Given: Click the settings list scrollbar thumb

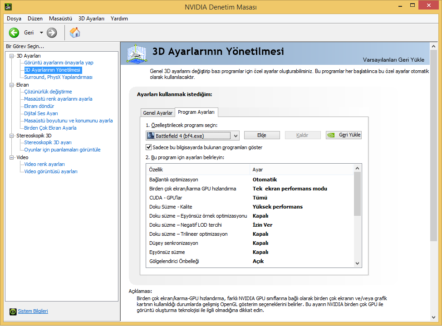Looking at the screenshot, I should point(357,194).
